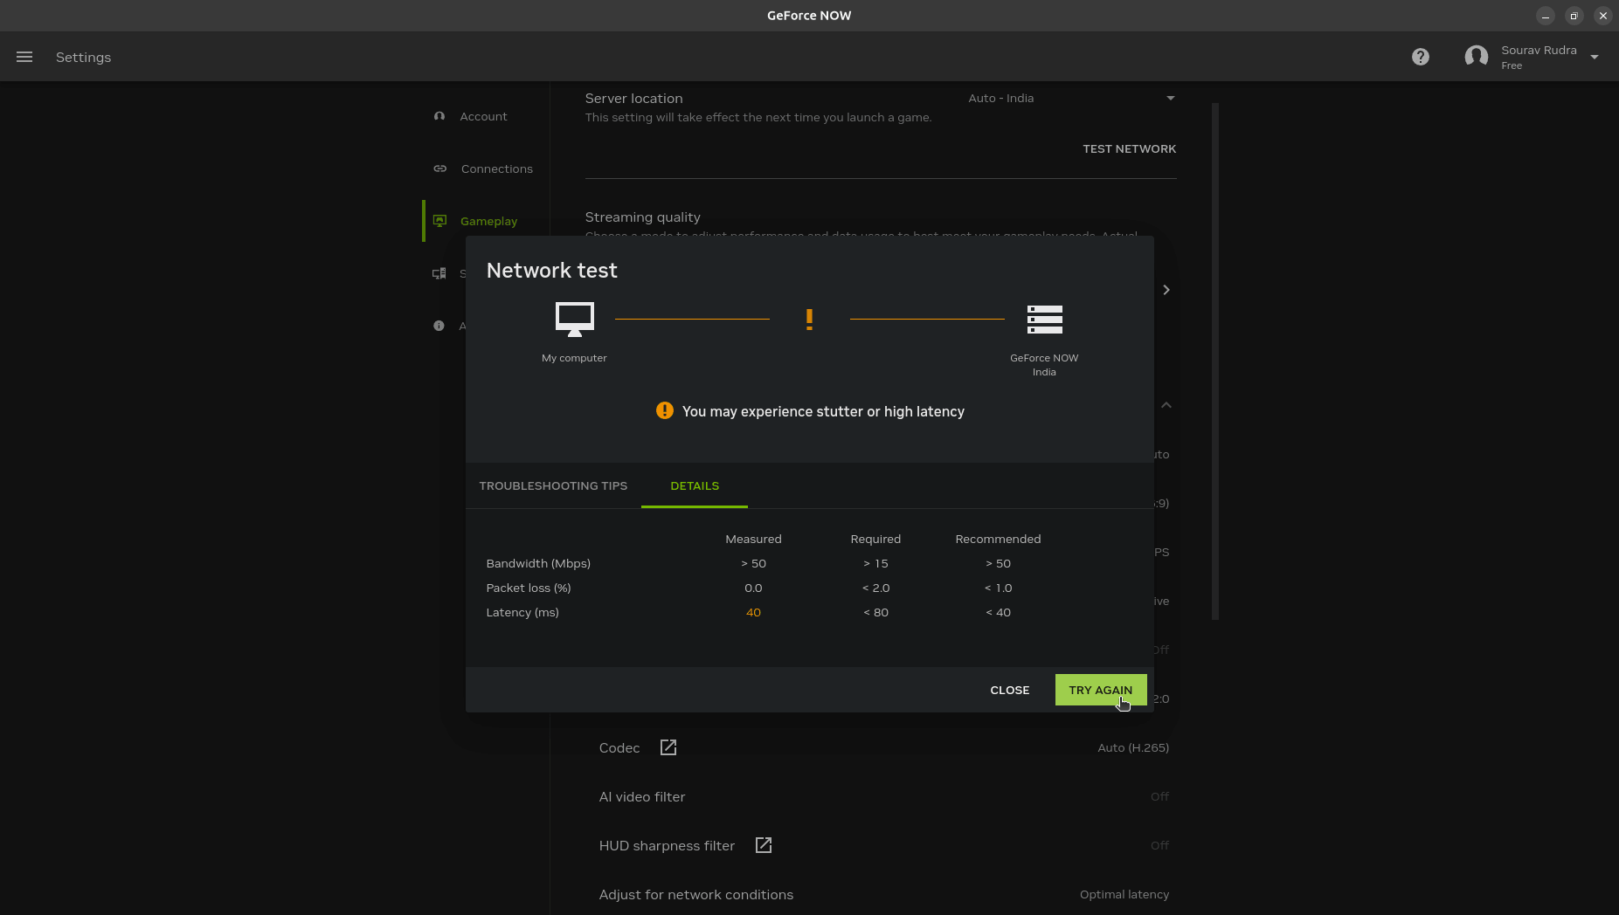The width and height of the screenshot is (1619, 915).
Task: Open the Optimal latency network conditions option
Action: click(x=1124, y=894)
